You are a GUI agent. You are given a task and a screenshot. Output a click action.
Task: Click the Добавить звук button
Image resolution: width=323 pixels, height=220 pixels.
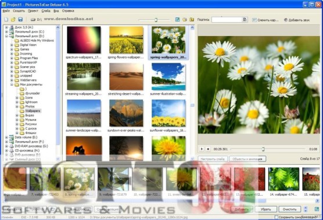pos(297,20)
